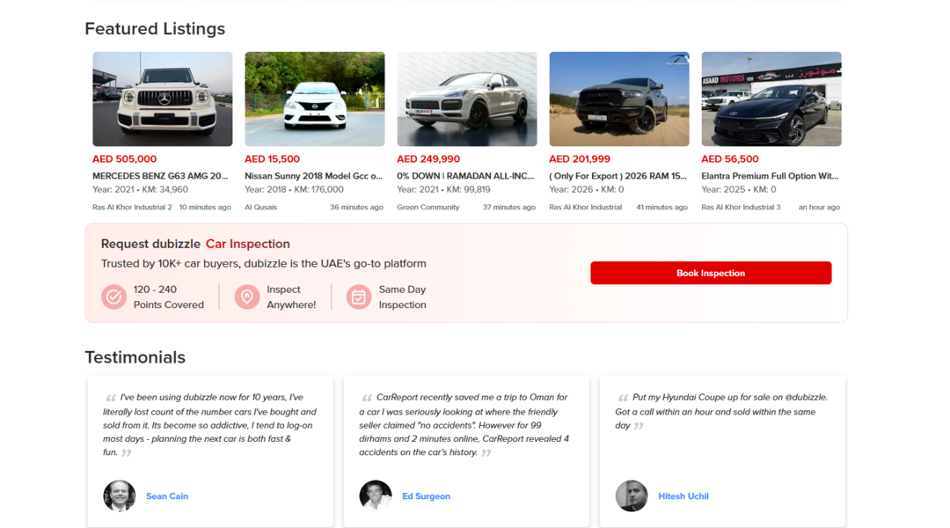Click Sean Cain's profile photo
Viewport: 950px width, 528px height.
120,495
